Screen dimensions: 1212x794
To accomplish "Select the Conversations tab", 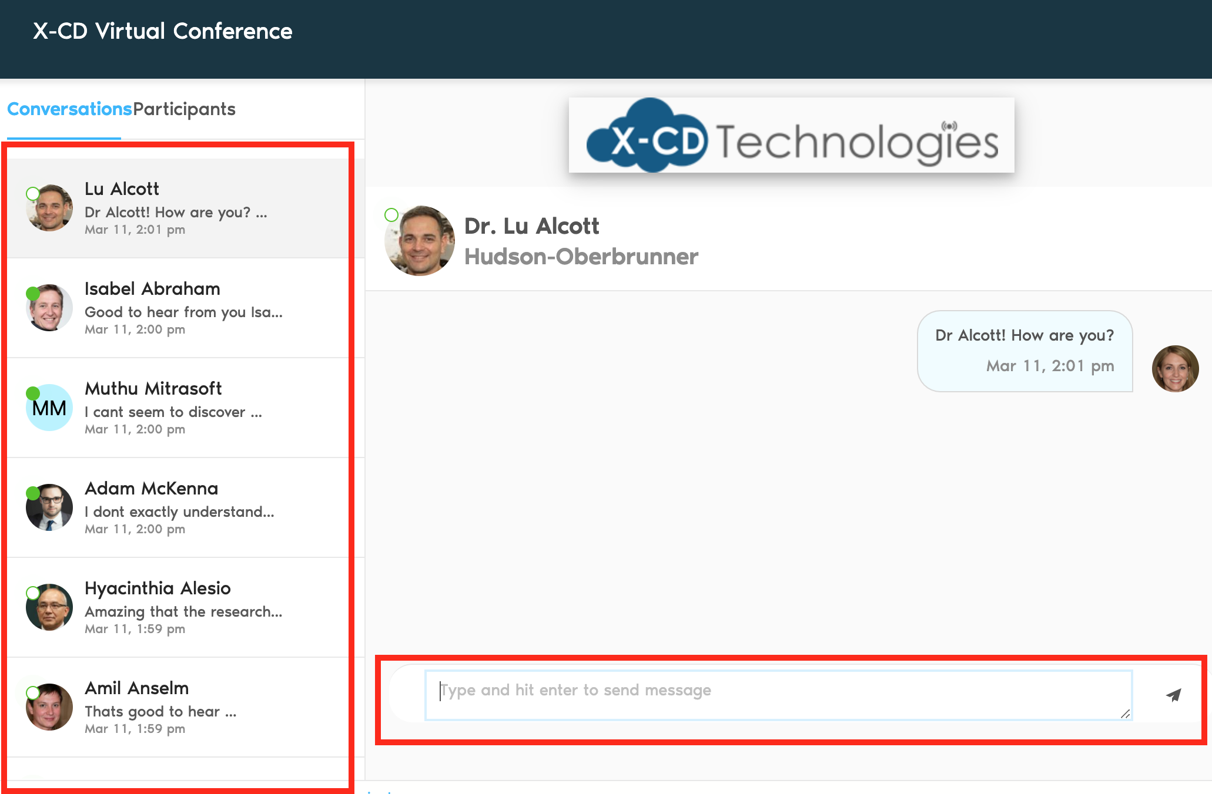I will click(x=69, y=109).
